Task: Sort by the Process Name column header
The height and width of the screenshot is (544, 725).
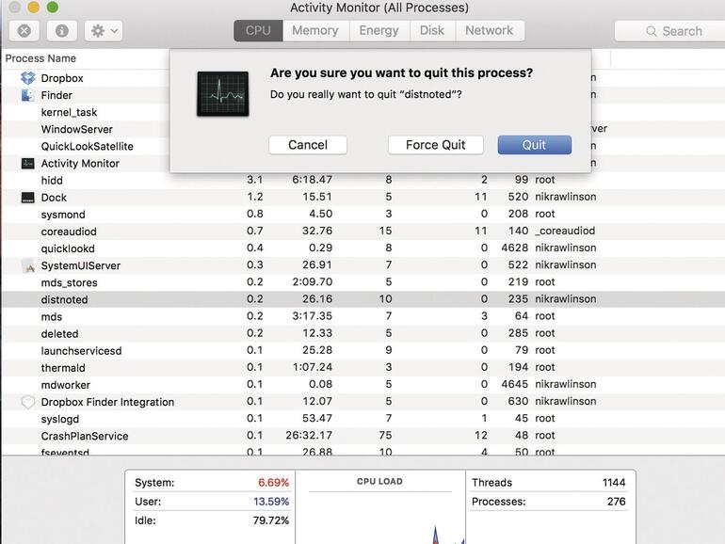Action: coord(40,58)
